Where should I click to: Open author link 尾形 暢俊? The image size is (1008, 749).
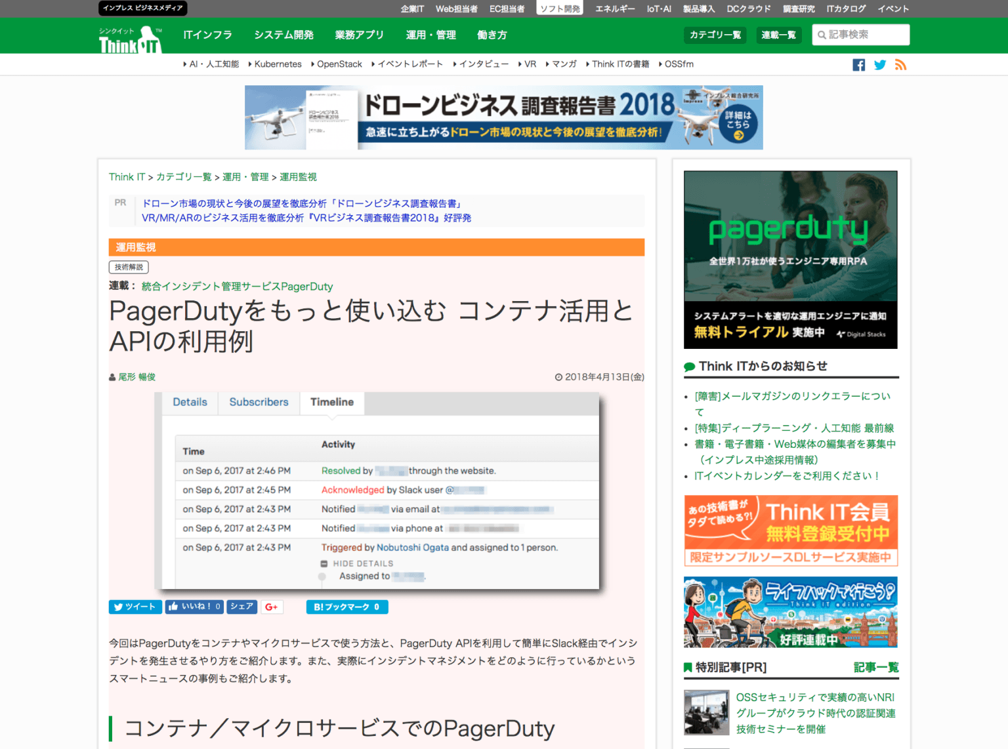pyautogui.click(x=136, y=377)
